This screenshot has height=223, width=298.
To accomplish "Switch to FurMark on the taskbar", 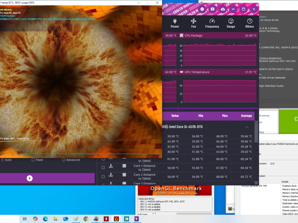I will pos(116,219).
